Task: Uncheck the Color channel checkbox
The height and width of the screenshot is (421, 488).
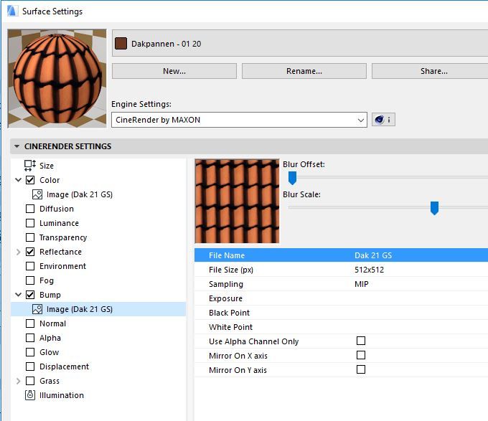Action: (x=30, y=180)
